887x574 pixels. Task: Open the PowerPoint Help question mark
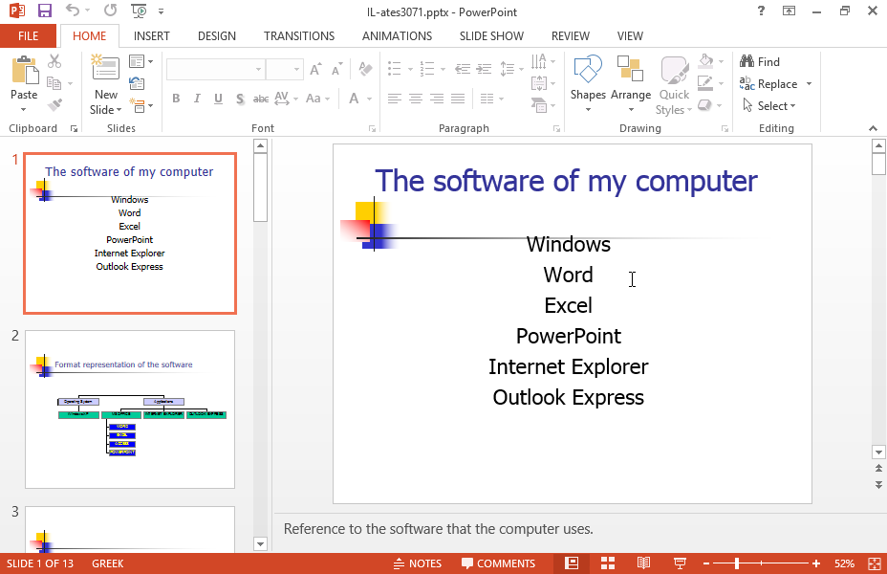[x=761, y=11]
